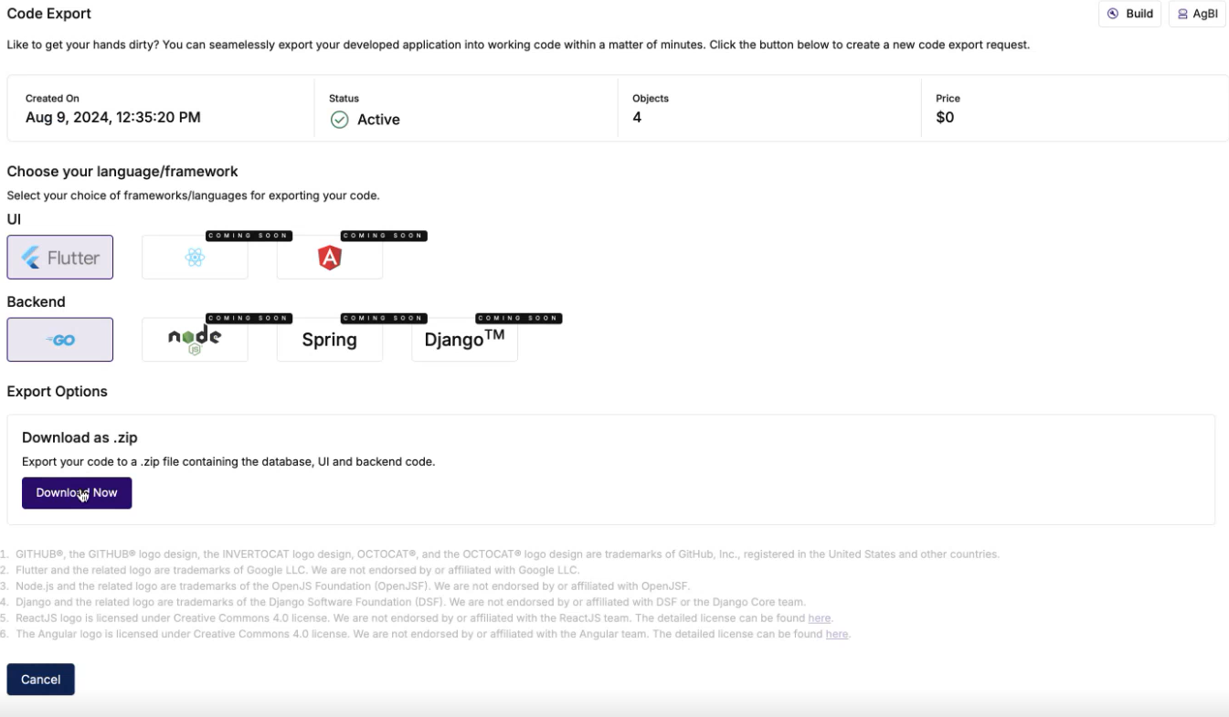The height and width of the screenshot is (717, 1229).
Task: Pick the Angular logo framework tile
Action: tap(330, 258)
